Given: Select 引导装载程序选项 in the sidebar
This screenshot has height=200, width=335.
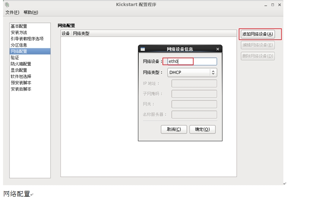Looking at the screenshot, I should (30, 39).
